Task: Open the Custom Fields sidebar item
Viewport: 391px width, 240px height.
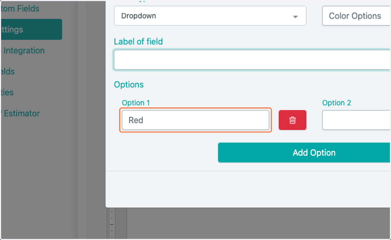Action: pyautogui.click(x=20, y=8)
